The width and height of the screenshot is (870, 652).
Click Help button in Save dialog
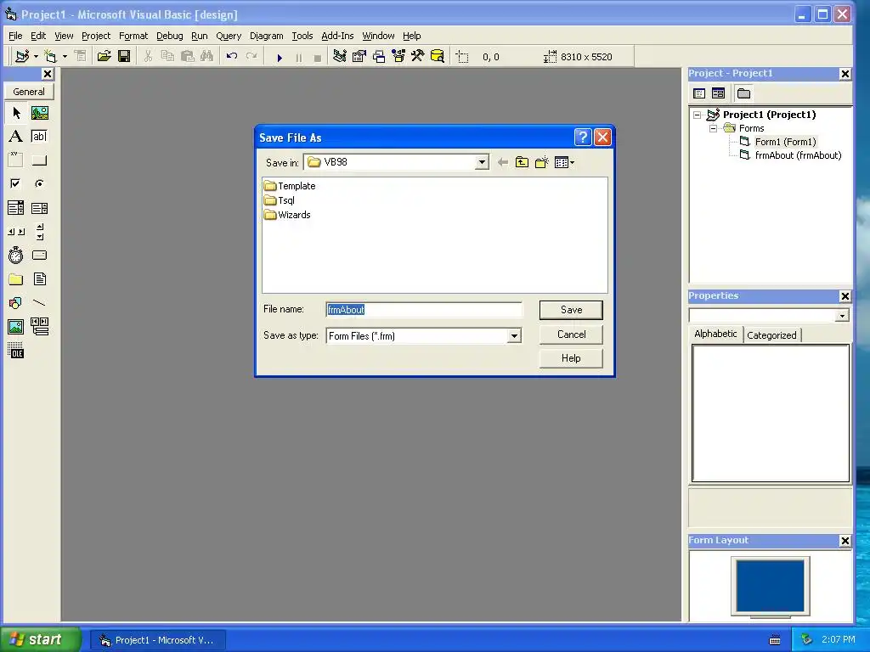571,358
